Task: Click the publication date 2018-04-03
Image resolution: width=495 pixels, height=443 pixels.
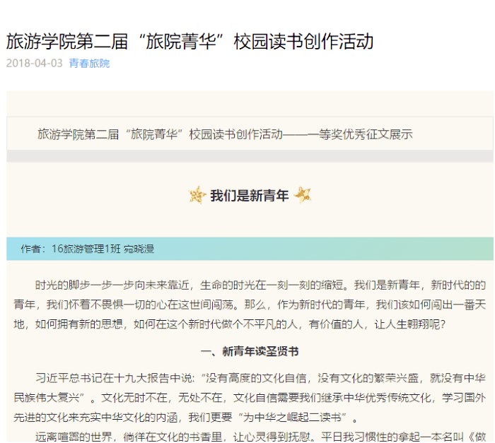Action: coord(34,64)
